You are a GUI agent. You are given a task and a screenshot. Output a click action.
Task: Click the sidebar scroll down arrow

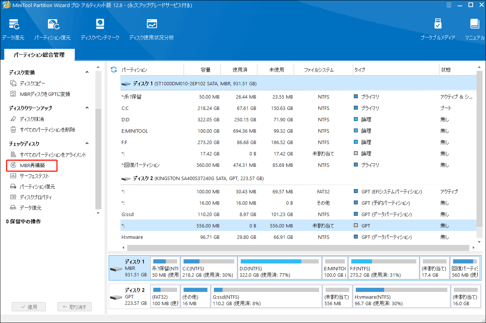point(98,213)
